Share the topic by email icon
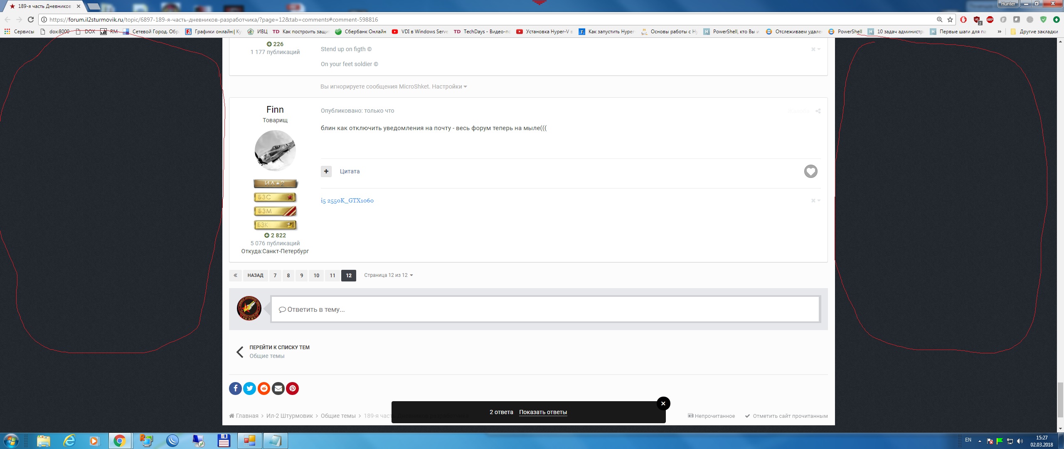The image size is (1064, 449). (x=278, y=388)
